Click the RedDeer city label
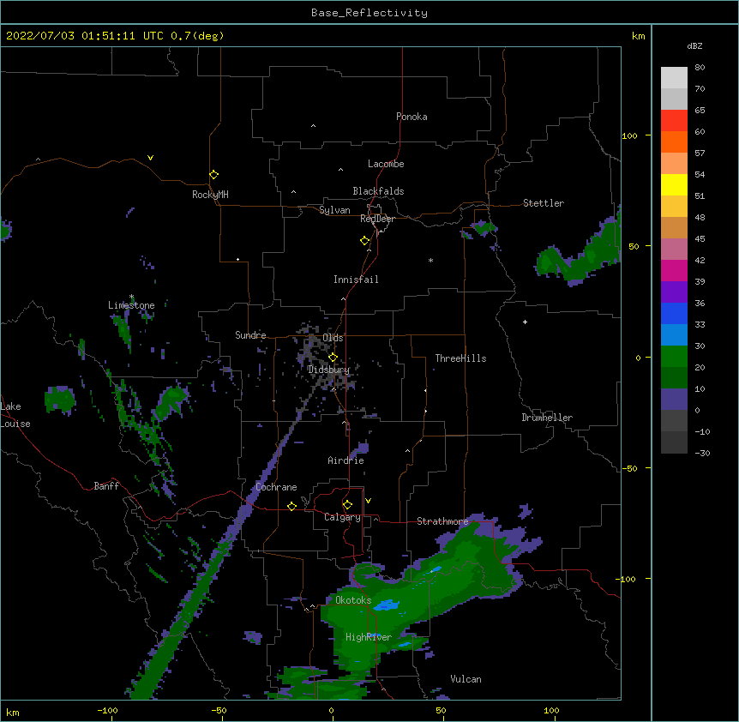Viewport: 739px width, 722px height. coord(377,219)
